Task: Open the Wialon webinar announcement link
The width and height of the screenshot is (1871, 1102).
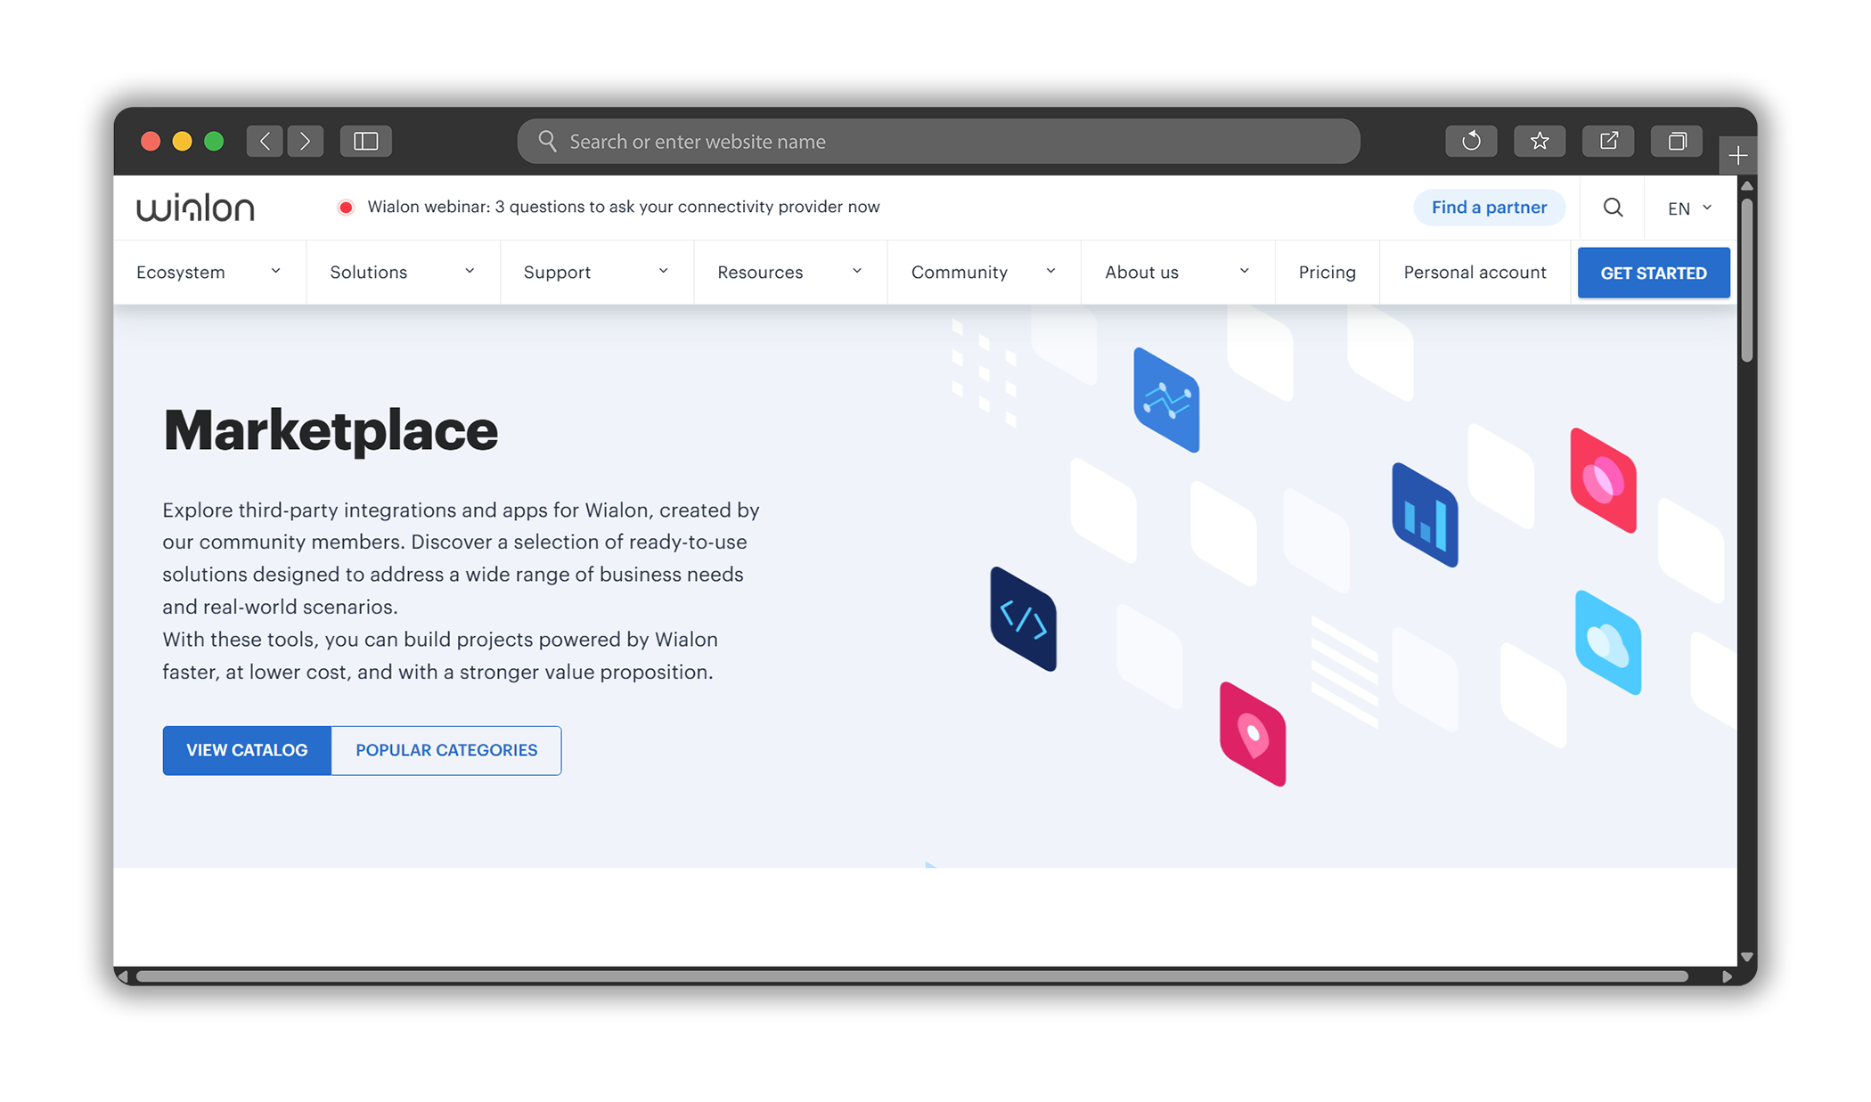Action: click(x=624, y=207)
